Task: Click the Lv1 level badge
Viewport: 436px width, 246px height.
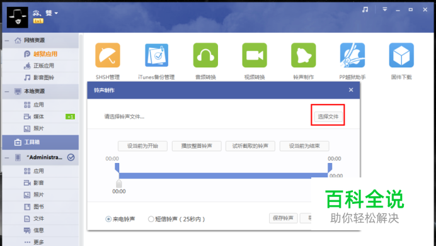Action: click(x=38, y=21)
